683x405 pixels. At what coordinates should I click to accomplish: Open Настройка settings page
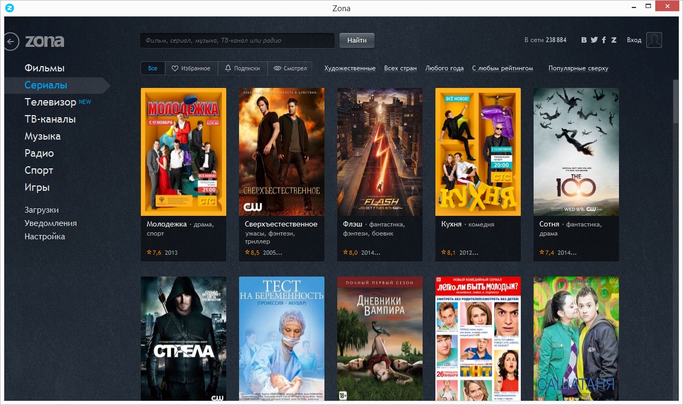(x=45, y=237)
